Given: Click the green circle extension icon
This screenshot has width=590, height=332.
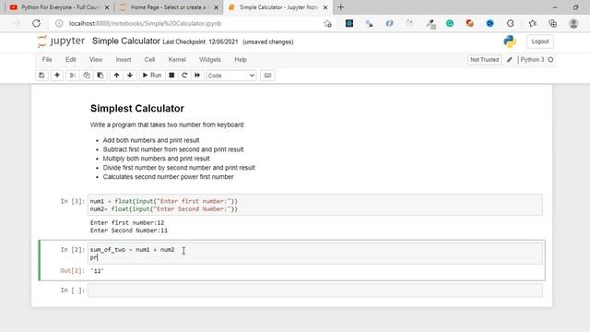Looking at the screenshot, I should pyautogui.click(x=450, y=23).
